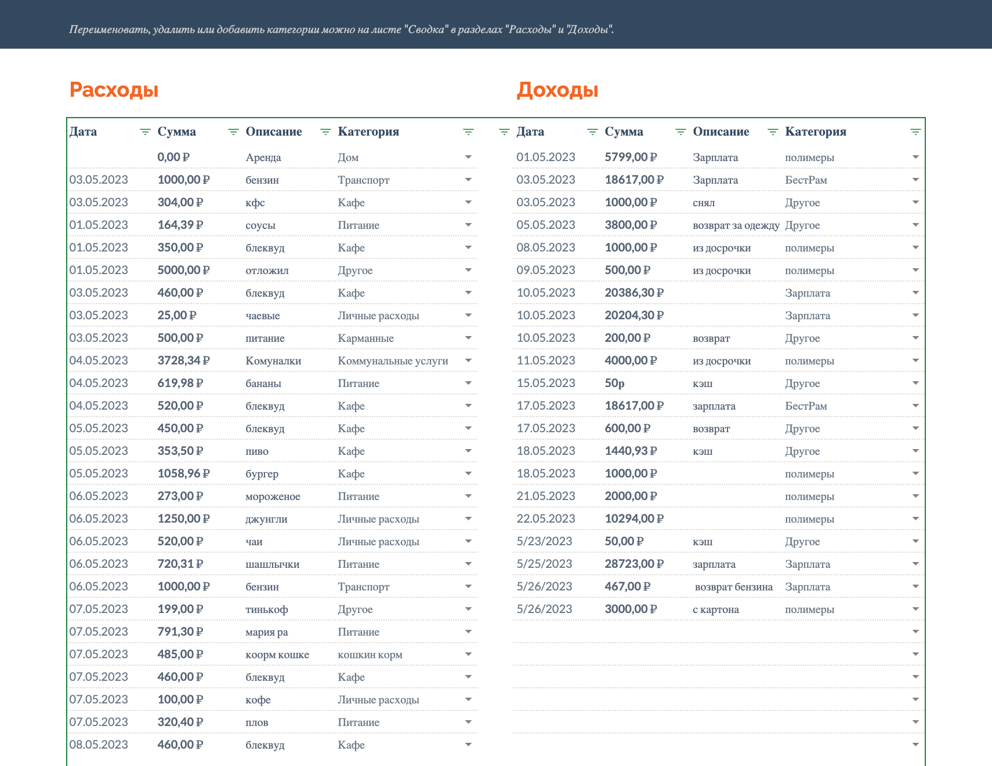Select the 0,00 ₽ amount cell

pyautogui.click(x=173, y=157)
